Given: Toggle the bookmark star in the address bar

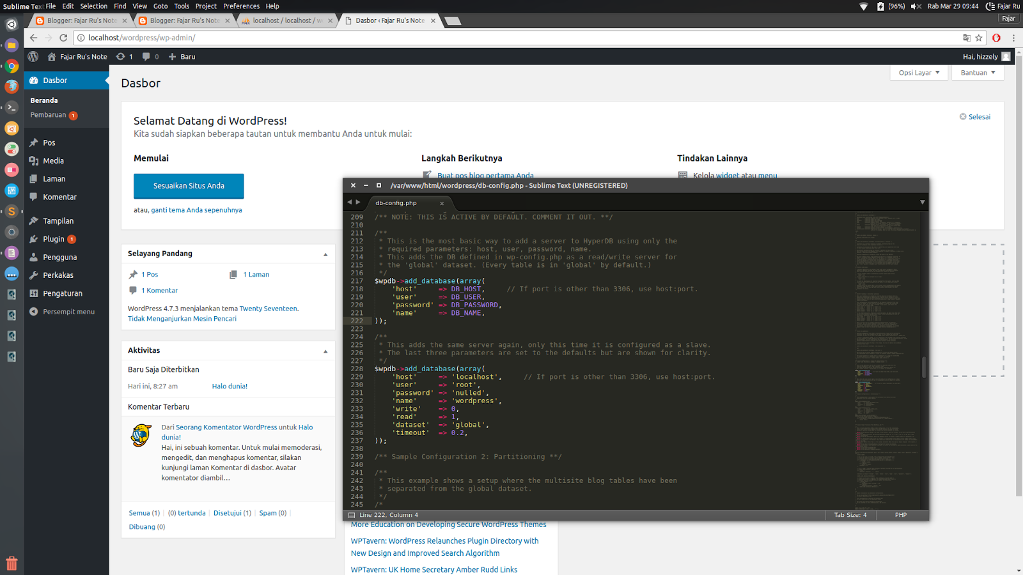Looking at the screenshot, I should 980,38.
